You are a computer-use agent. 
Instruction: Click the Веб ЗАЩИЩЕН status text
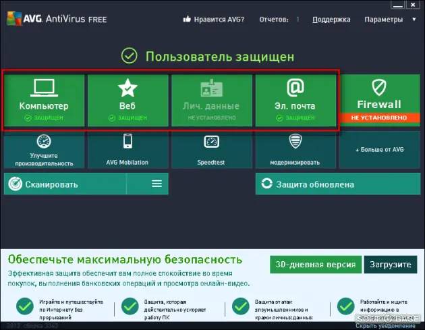pyautogui.click(x=132, y=117)
